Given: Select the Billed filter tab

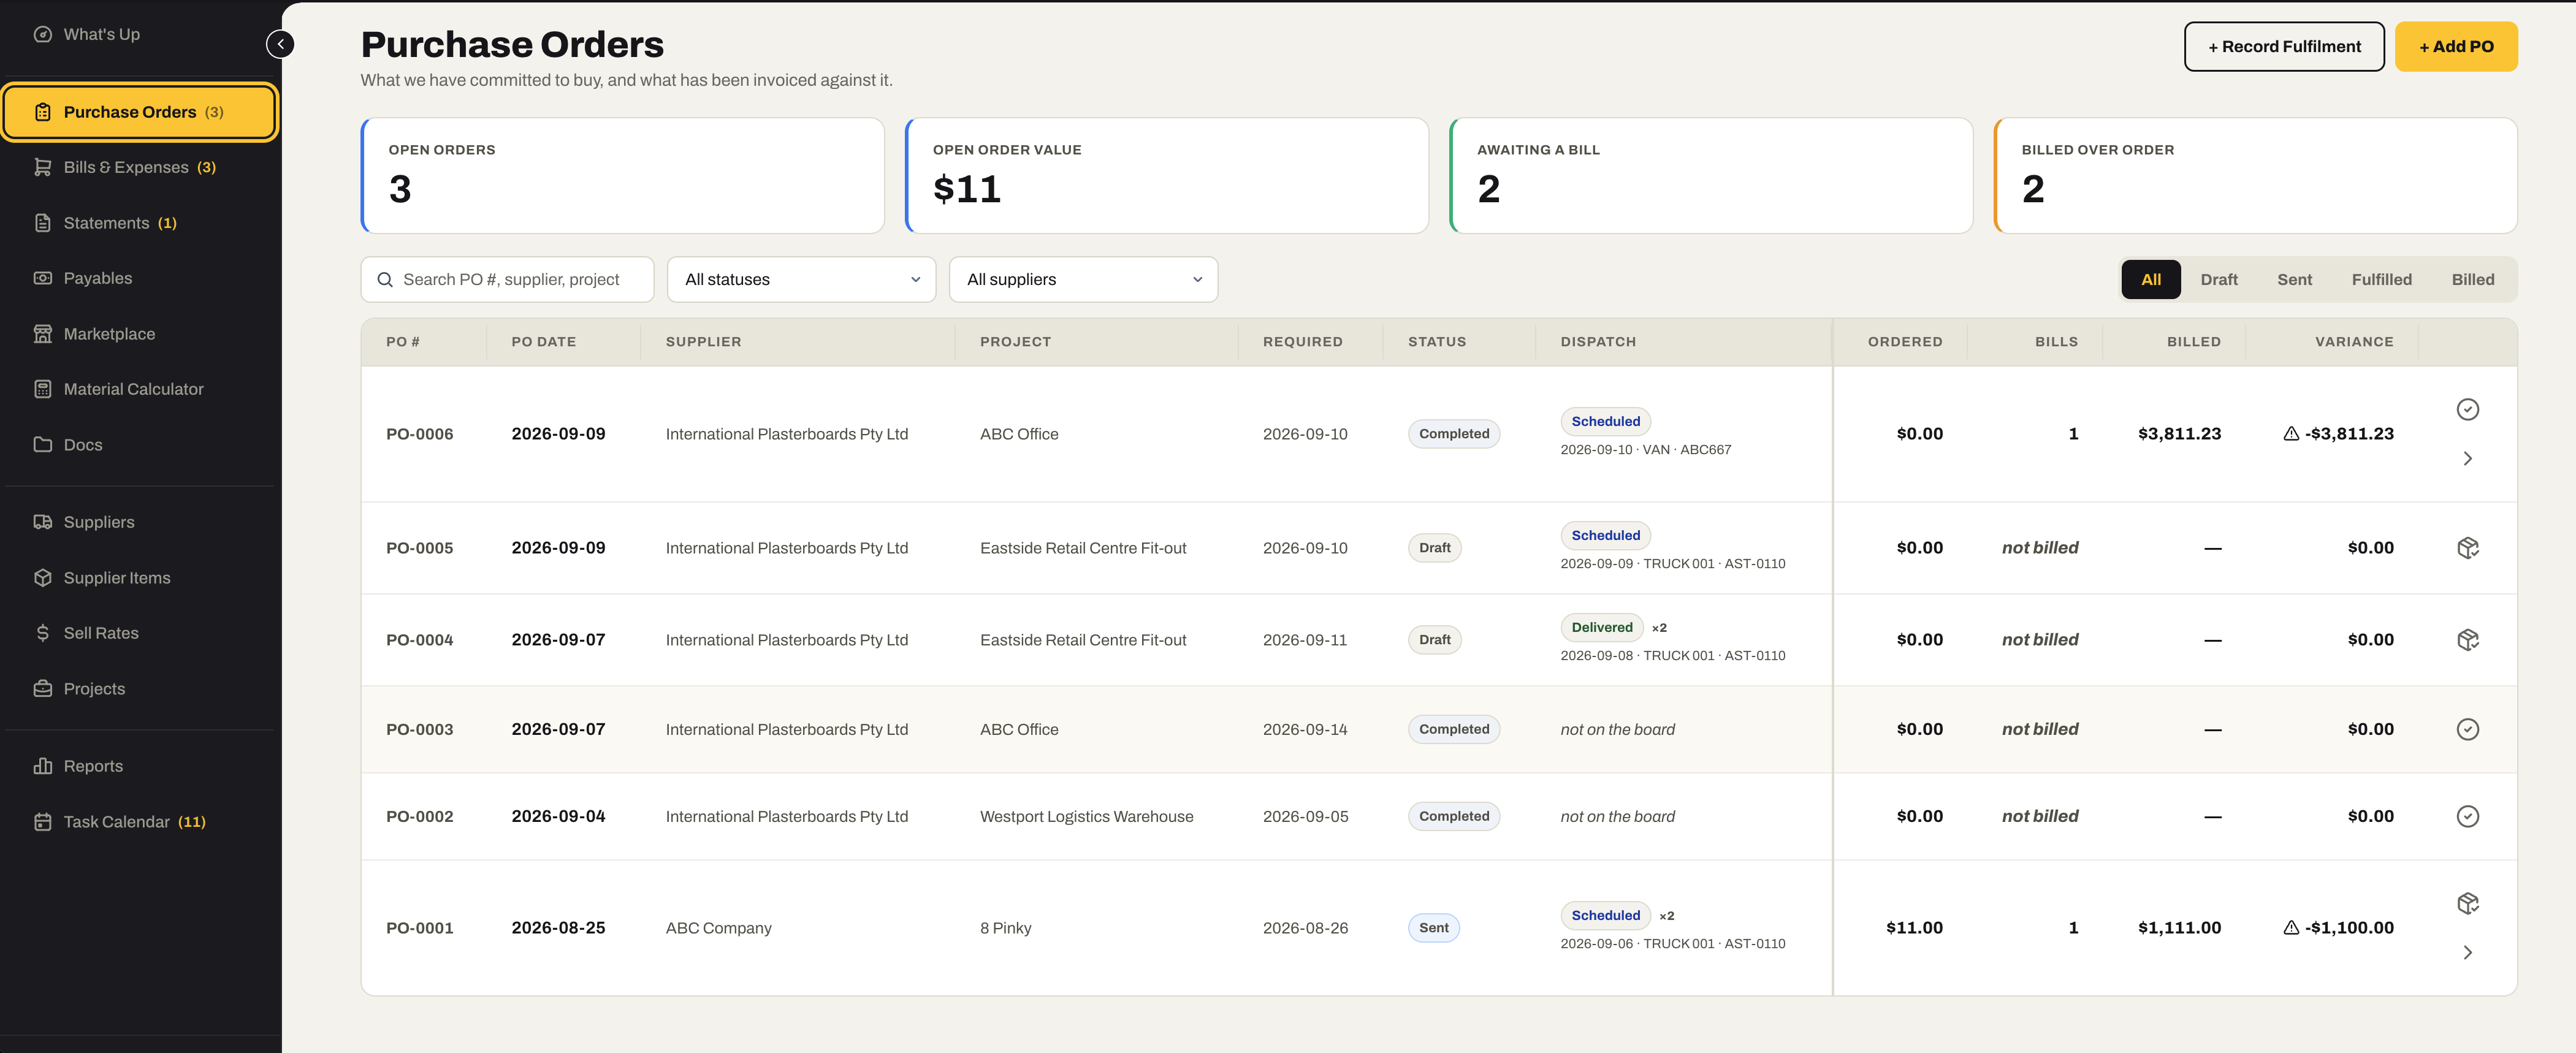Looking at the screenshot, I should 2472,280.
